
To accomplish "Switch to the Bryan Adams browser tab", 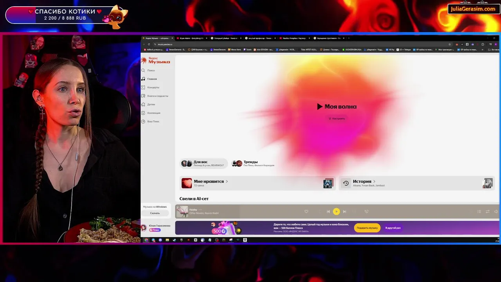I will (192, 38).
